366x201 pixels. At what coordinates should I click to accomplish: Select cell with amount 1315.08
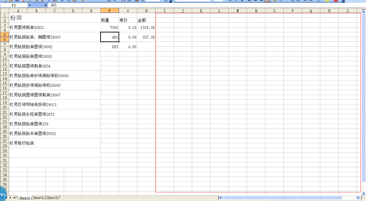[x=146, y=27]
